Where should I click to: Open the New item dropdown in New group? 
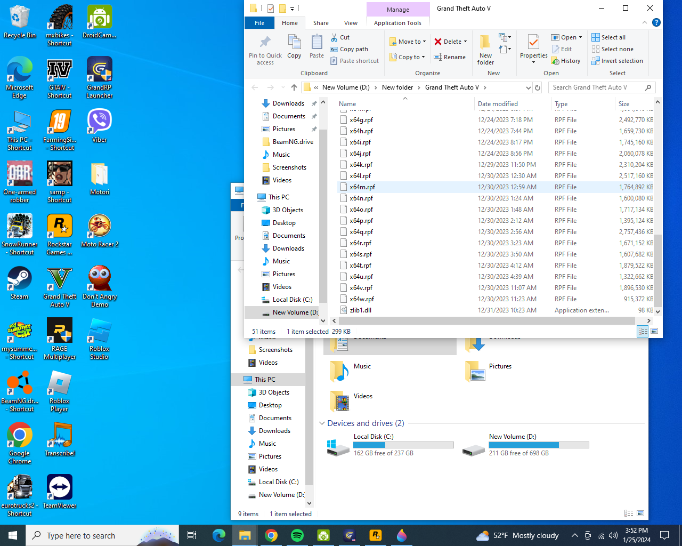pos(505,37)
